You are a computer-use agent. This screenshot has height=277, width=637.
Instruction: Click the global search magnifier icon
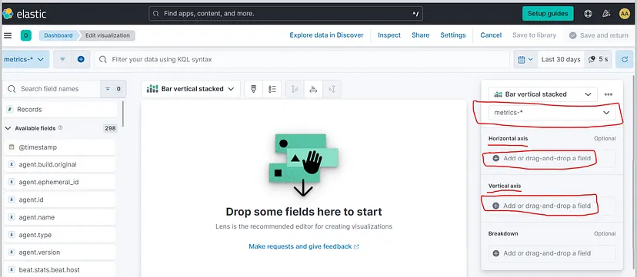[x=155, y=13]
